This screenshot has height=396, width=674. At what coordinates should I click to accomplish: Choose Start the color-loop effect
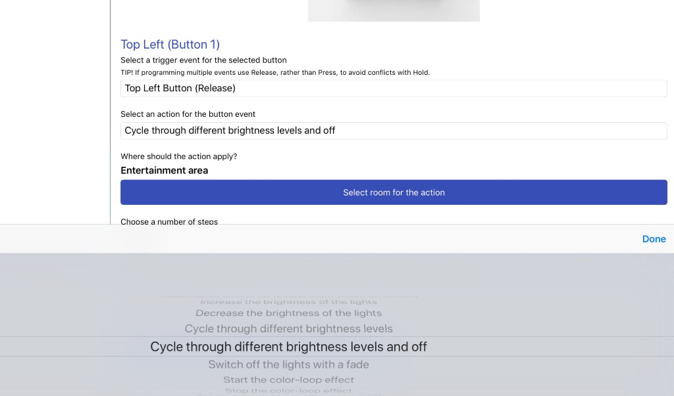click(288, 380)
